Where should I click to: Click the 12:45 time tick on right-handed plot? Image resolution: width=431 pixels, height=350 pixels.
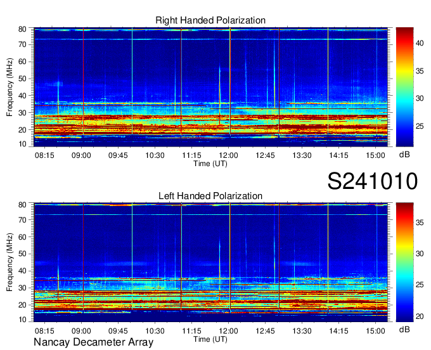(265, 155)
